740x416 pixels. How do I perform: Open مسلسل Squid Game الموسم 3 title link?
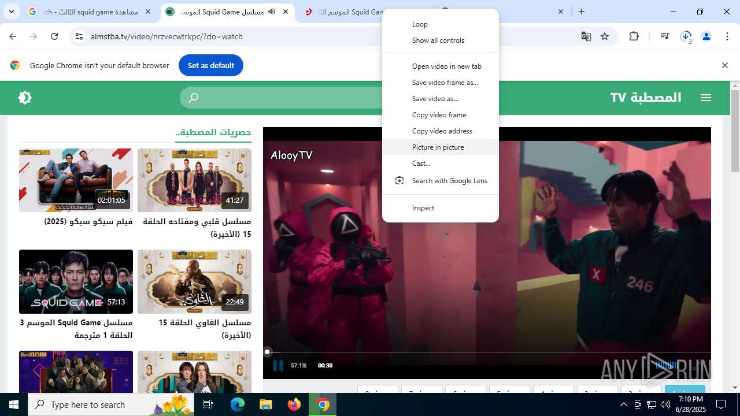tap(76, 329)
